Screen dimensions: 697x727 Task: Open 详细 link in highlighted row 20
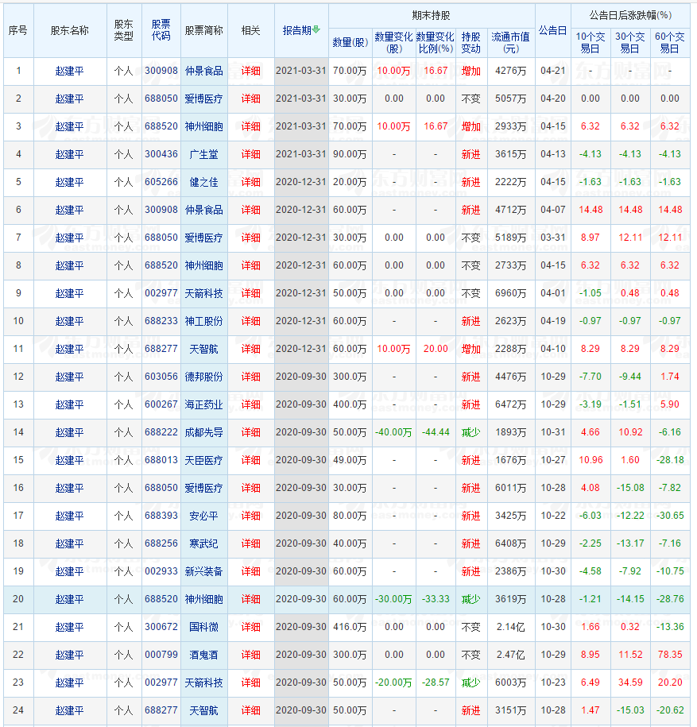point(250,600)
